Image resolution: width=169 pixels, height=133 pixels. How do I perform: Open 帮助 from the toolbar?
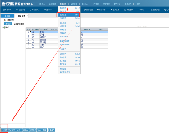[142, 10]
